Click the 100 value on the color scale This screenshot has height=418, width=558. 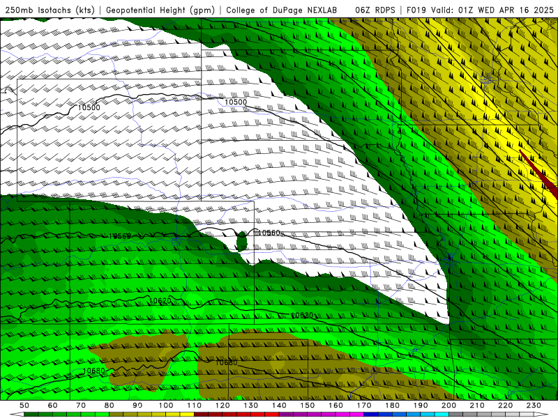166,405
